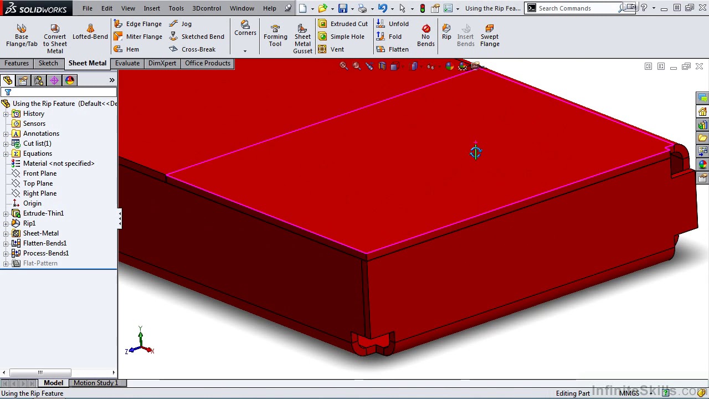Select the Base Flange/Tab tool
The width and height of the screenshot is (709, 399).
(22, 35)
